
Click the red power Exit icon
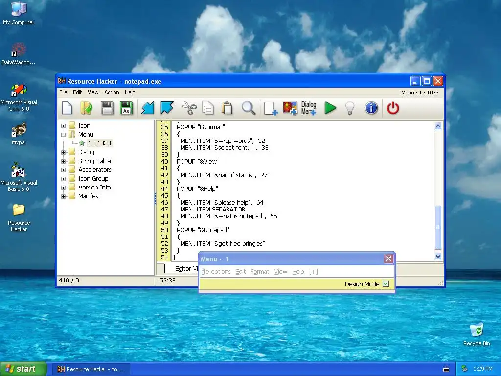click(393, 108)
